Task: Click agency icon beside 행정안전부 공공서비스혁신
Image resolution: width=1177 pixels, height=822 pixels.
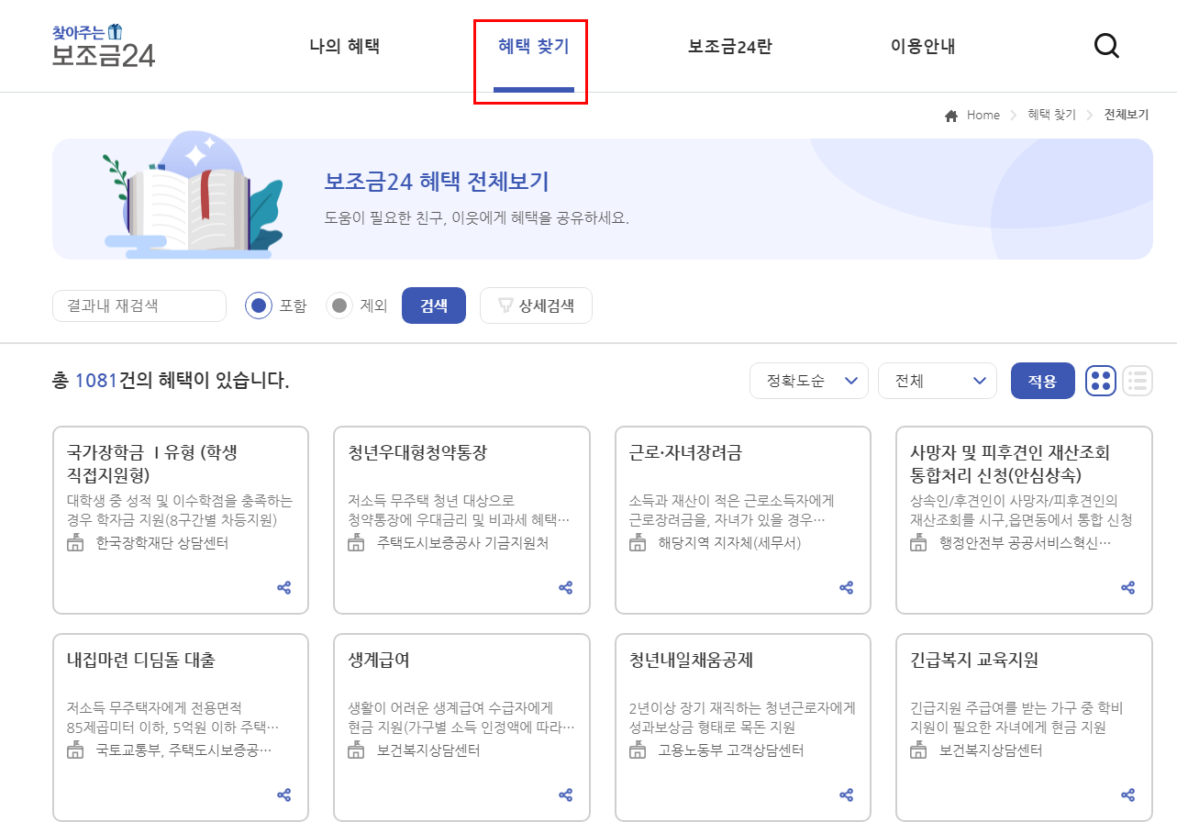Action: tap(919, 543)
